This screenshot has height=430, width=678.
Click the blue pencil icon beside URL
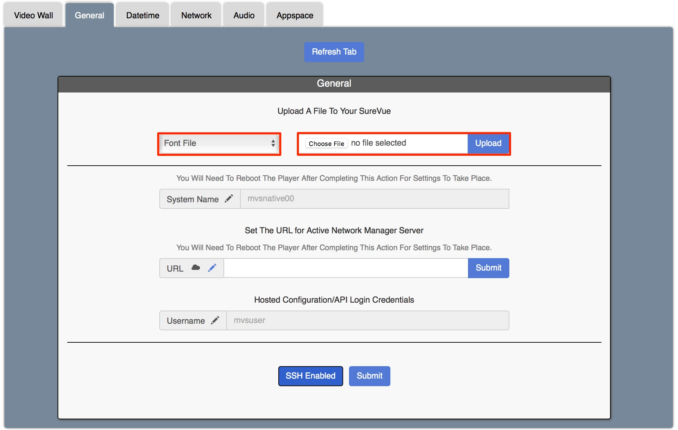(x=212, y=268)
